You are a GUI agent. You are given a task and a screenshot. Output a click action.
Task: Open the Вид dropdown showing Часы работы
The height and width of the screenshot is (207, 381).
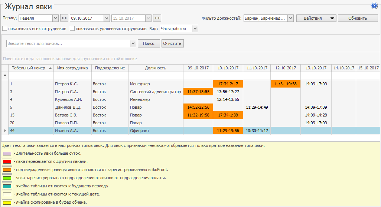(195, 29)
